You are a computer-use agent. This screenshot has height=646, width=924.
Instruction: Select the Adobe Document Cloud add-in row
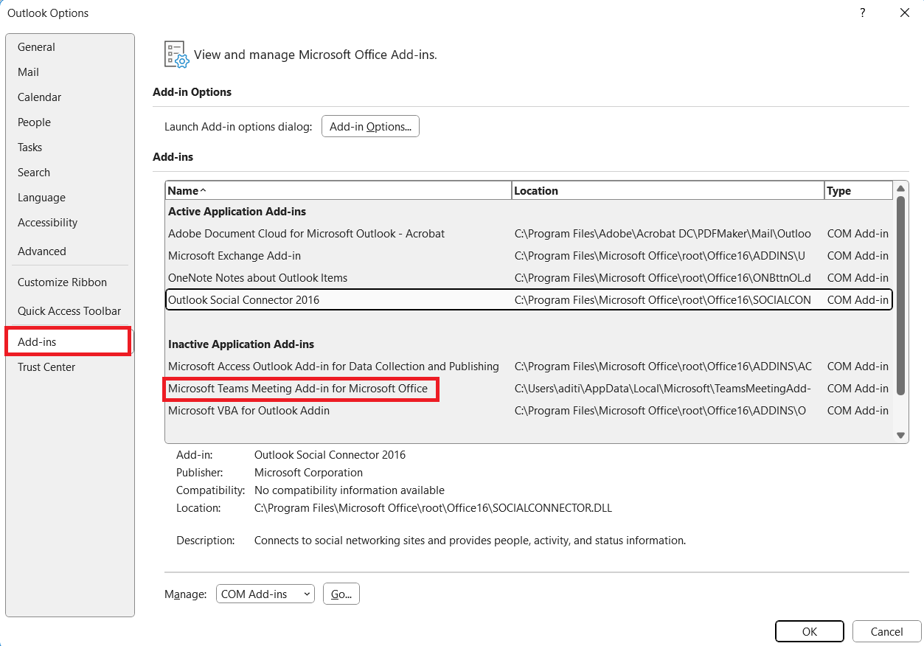(x=528, y=234)
